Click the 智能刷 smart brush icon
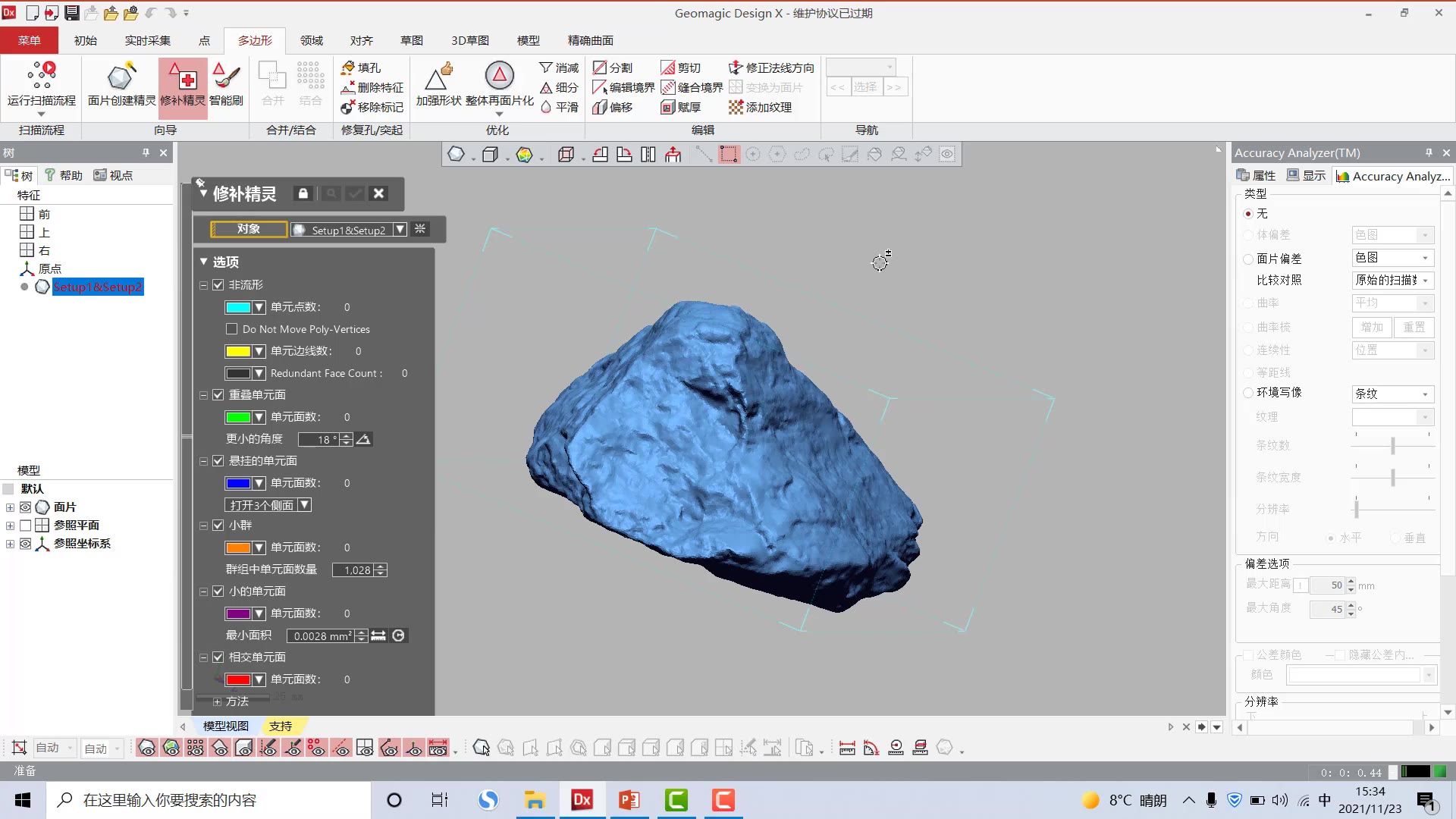Viewport: 1456px width, 819px height. [226, 77]
